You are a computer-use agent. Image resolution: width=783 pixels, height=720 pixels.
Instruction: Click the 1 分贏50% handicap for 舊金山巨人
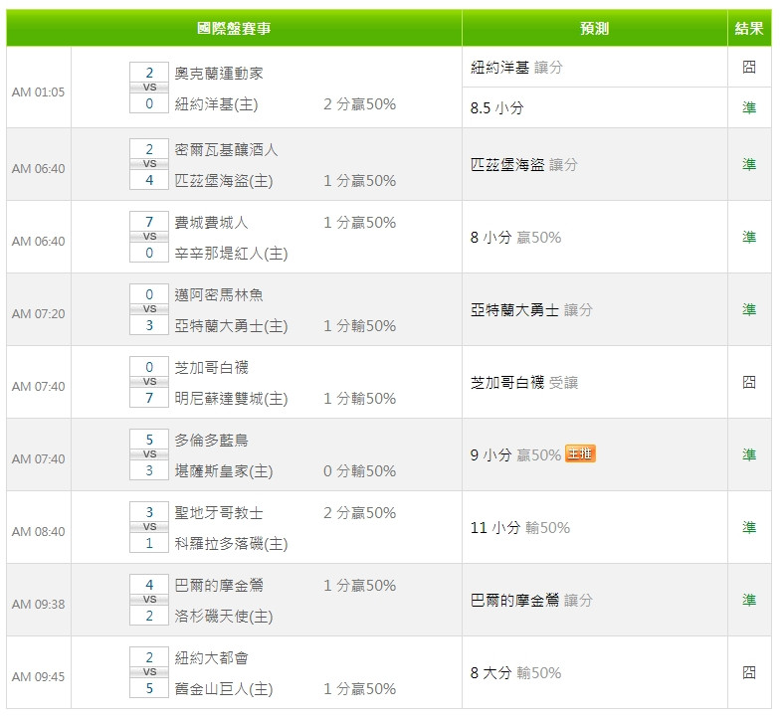(359, 689)
